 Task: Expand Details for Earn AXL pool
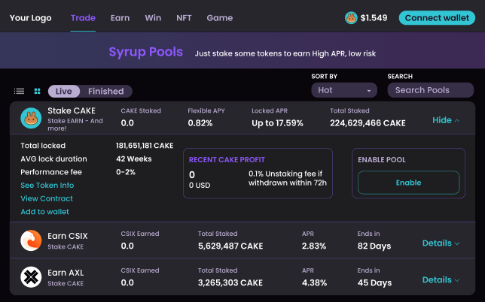point(441,280)
